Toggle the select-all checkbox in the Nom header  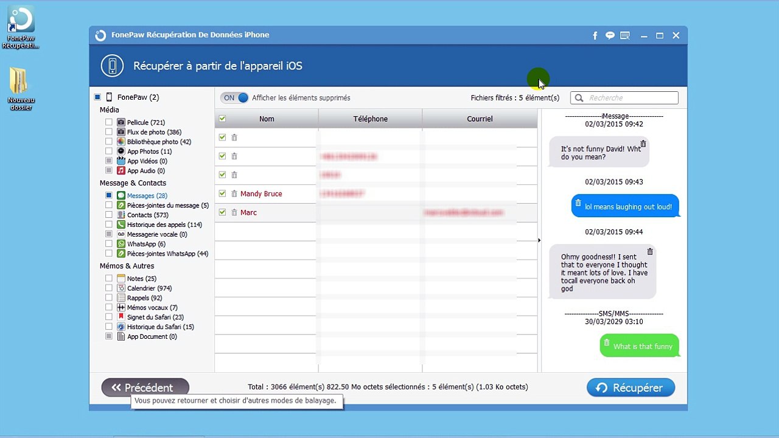[222, 119]
